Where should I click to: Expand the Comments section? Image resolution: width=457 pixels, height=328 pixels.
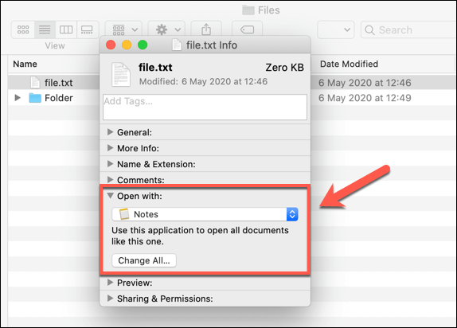(110, 179)
